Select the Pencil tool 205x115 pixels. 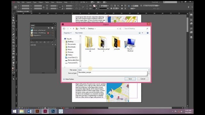pos(13,37)
